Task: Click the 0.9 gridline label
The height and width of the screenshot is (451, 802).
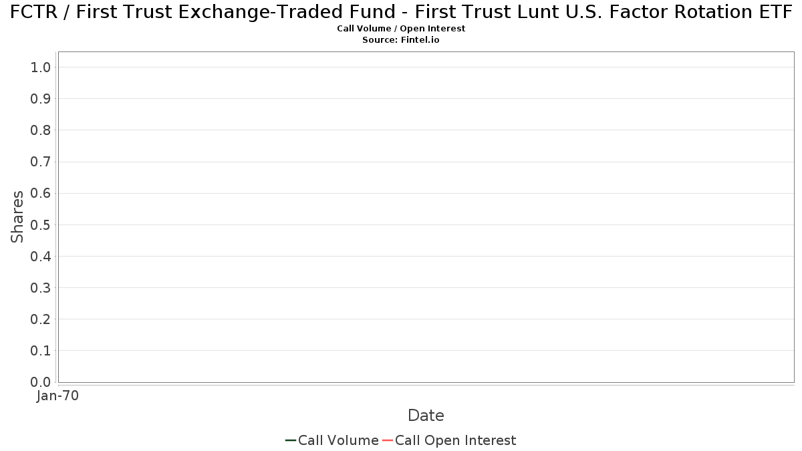Action: [x=41, y=99]
